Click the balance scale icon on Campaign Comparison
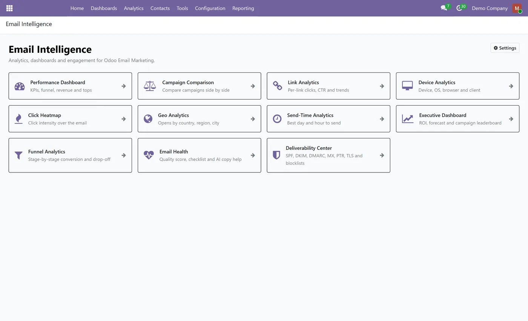Screen dimensions: 528x321 [150, 86]
